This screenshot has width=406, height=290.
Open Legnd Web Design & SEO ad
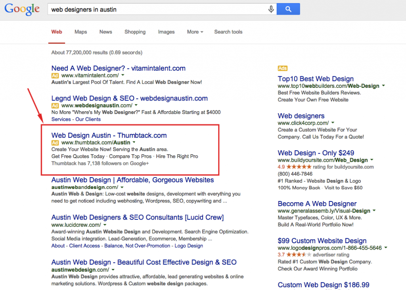[x=130, y=98]
